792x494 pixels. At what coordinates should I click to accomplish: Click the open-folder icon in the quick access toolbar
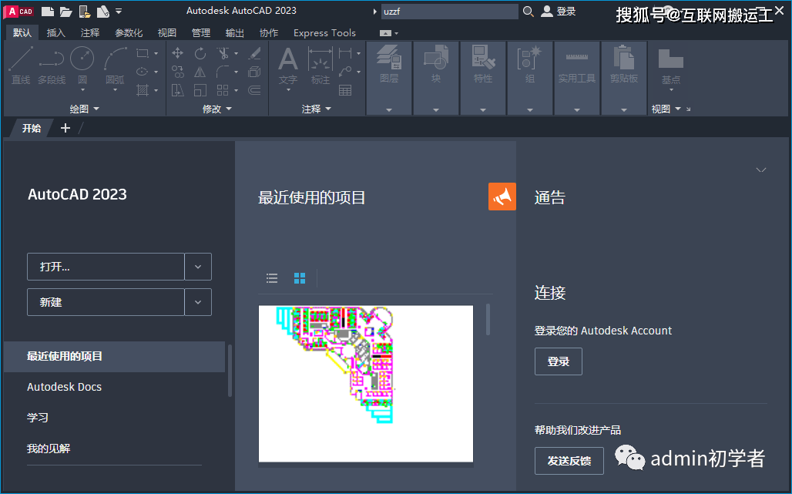66,12
